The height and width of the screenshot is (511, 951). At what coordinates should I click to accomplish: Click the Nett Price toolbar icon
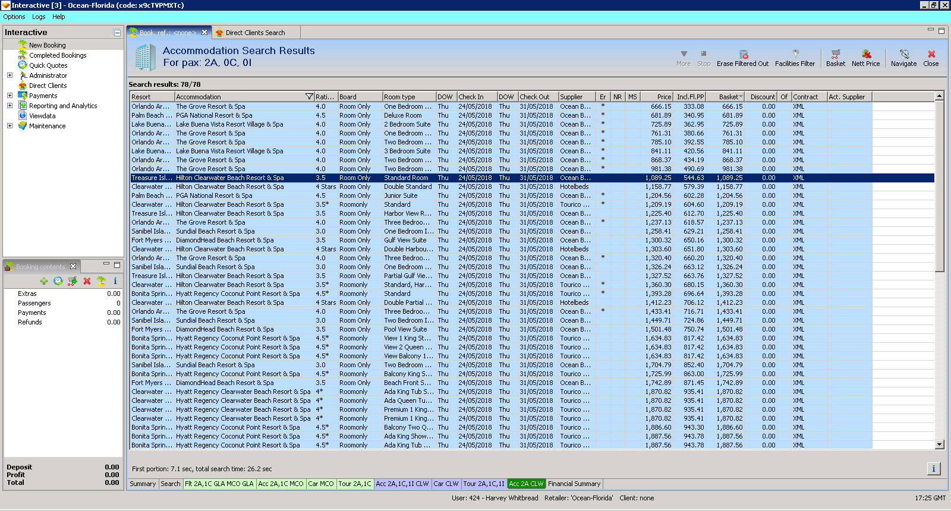[x=865, y=55]
